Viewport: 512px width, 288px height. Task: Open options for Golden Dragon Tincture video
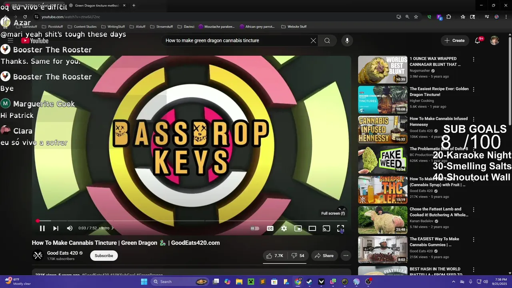coord(474,89)
